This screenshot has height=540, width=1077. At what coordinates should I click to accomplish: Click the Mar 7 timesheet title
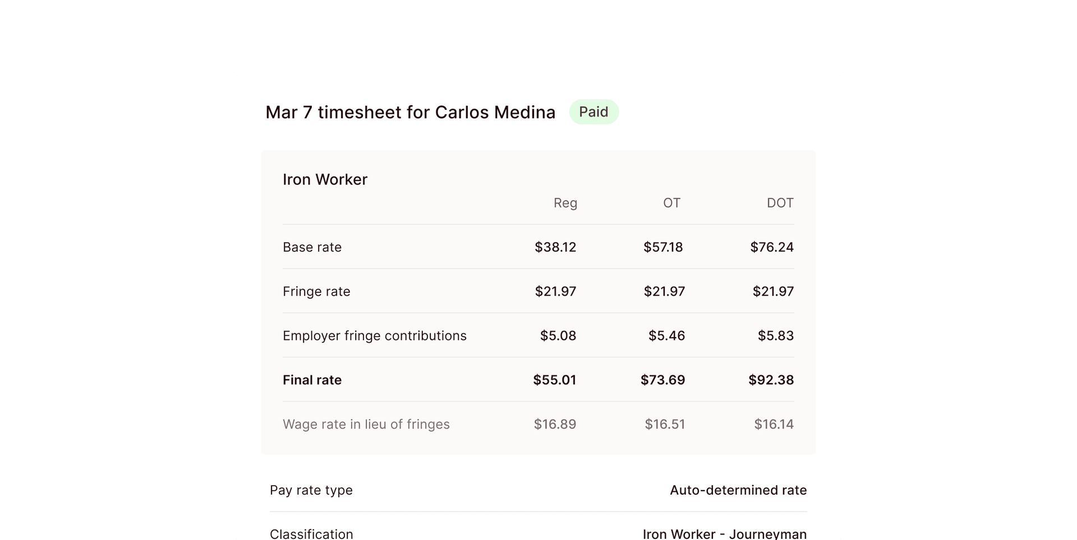[410, 112]
